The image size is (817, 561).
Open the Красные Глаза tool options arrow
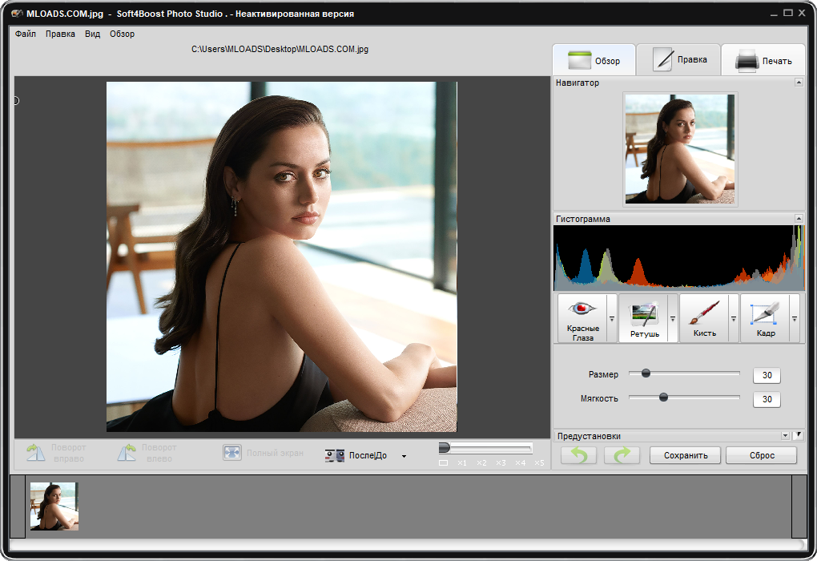coord(612,318)
